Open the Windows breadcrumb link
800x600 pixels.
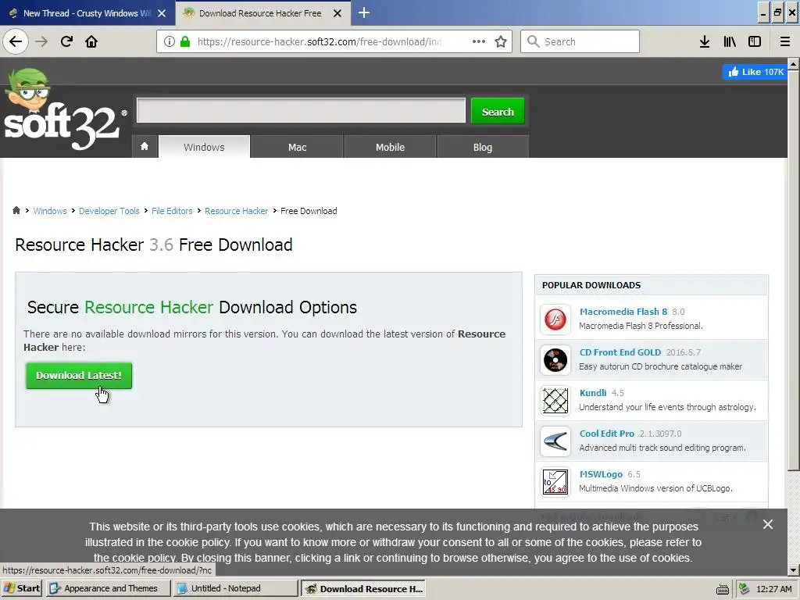click(50, 211)
